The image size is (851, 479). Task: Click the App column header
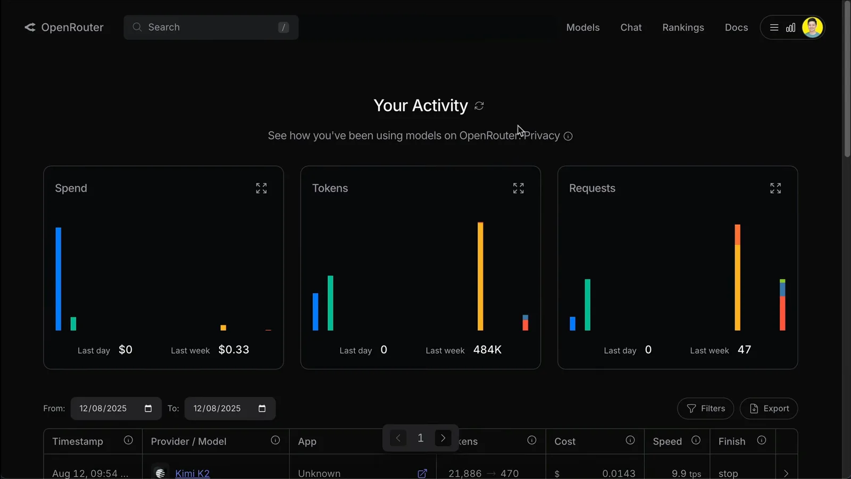(307, 441)
